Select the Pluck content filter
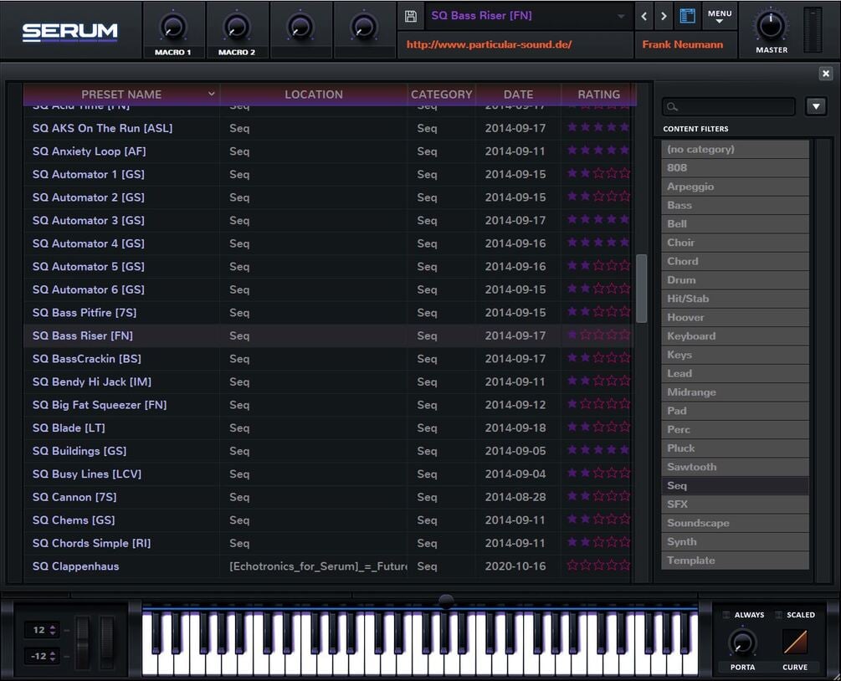841x681 pixels. click(735, 448)
